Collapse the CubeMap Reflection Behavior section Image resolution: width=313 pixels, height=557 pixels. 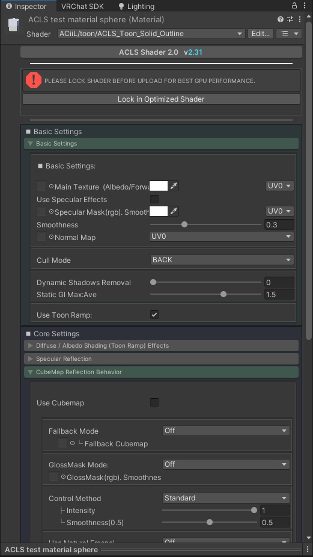[x=161, y=372]
